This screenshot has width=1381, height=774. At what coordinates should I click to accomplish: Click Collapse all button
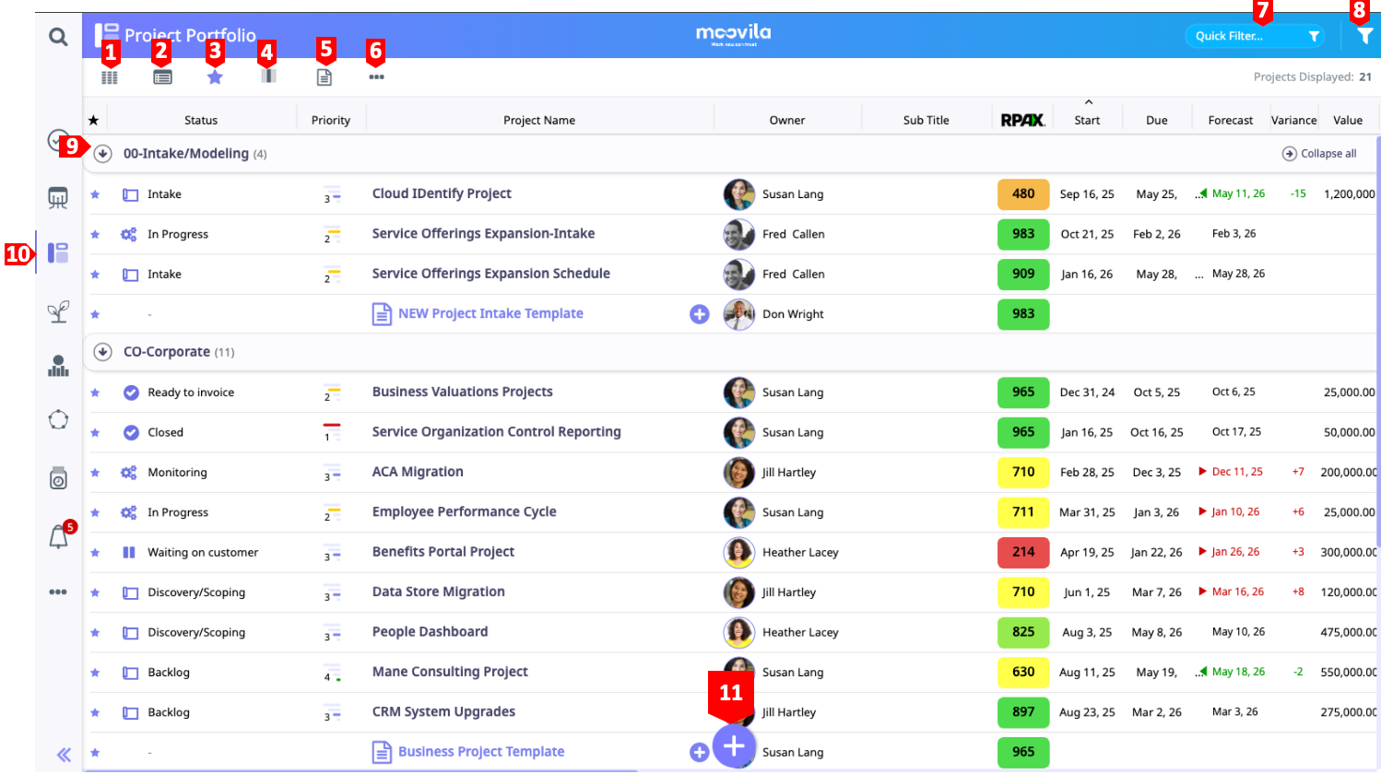tap(1319, 154)
